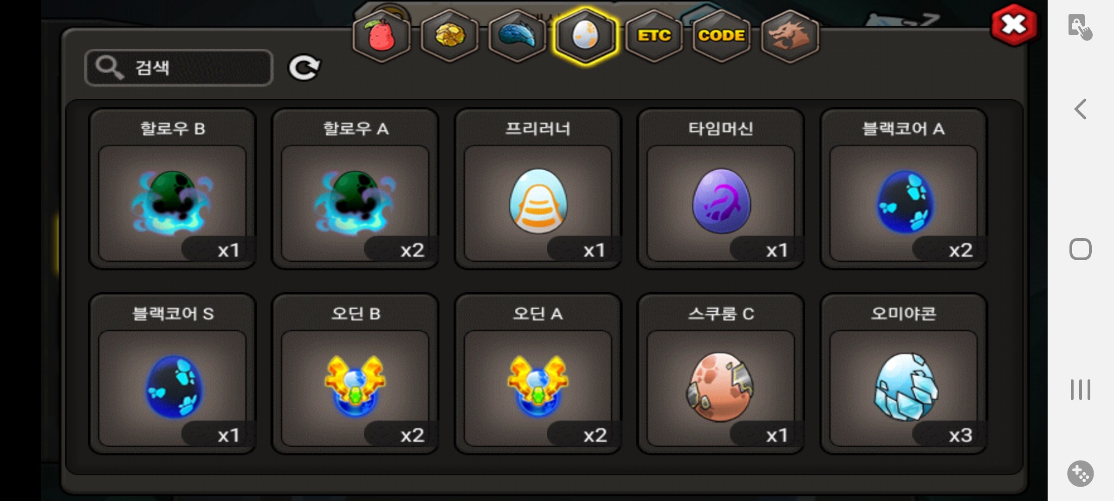The image size is (1114, 501).
Task: Pick the 오미야콘 ice egg
Action: tap(904, 374)
